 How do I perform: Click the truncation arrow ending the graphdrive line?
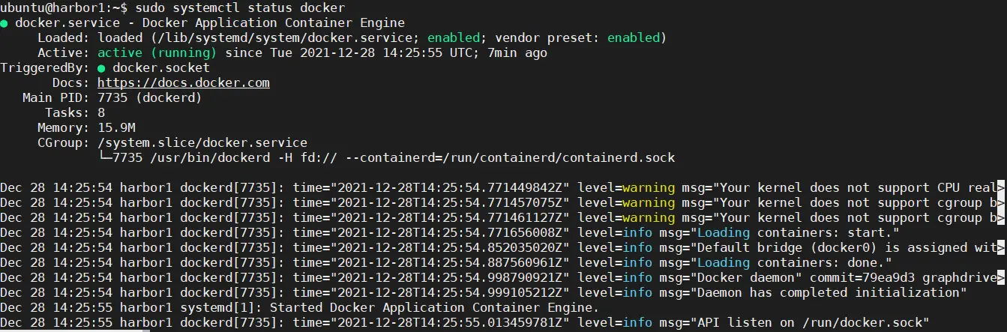pyautogui.click(x=1002, y=277)
